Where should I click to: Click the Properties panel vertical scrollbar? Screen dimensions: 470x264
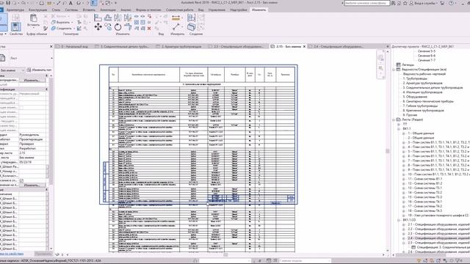pos(51,161)
